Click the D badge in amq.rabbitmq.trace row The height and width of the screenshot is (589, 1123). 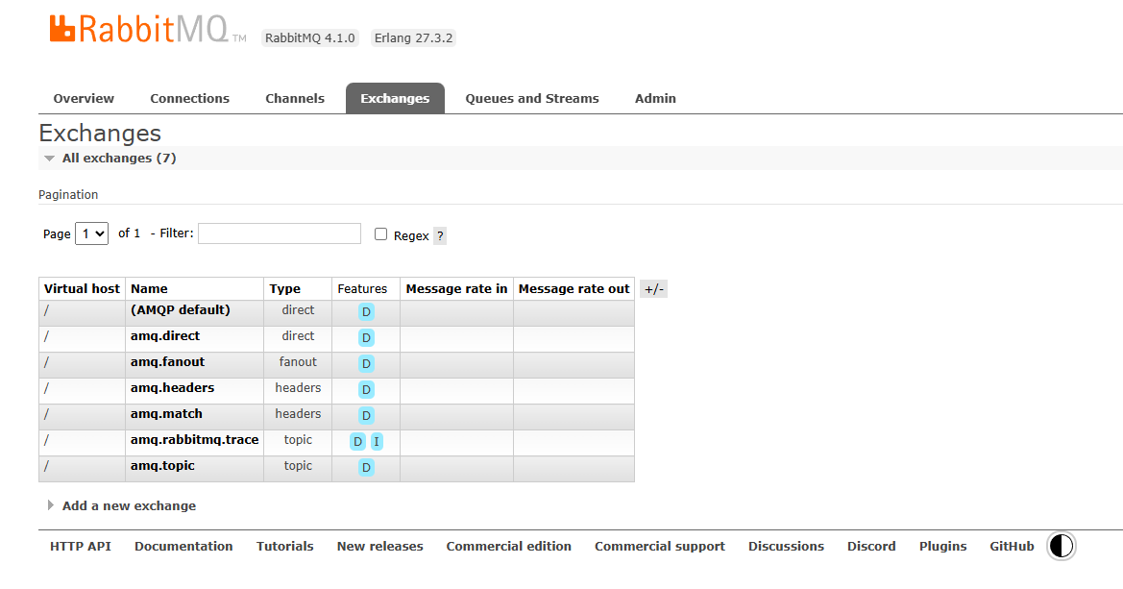(357, 441)
